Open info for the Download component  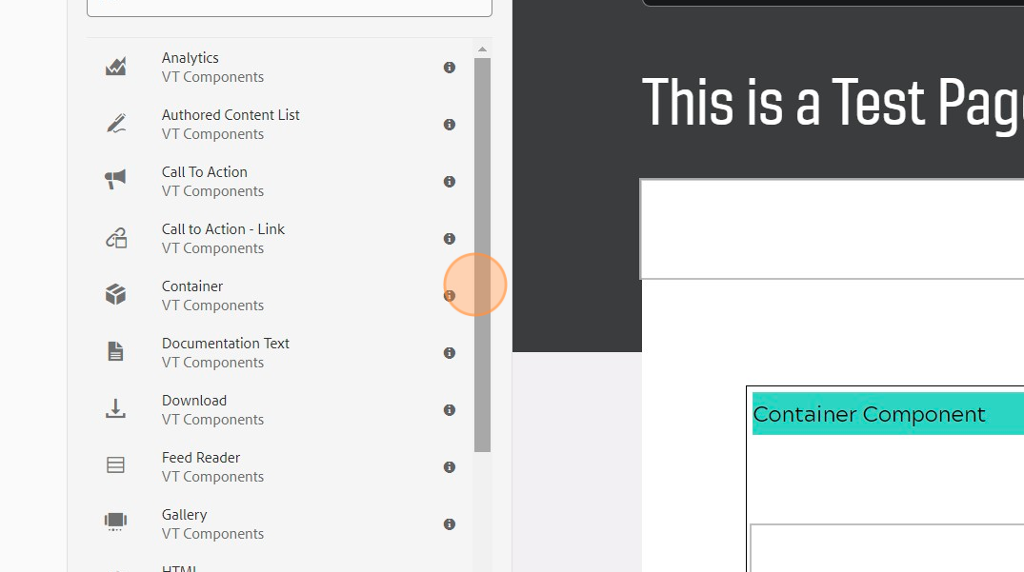(450, 409)
